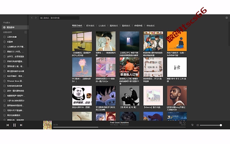Focus the song search input box
This screenshot has width=230, height=144.
[59, 18]
